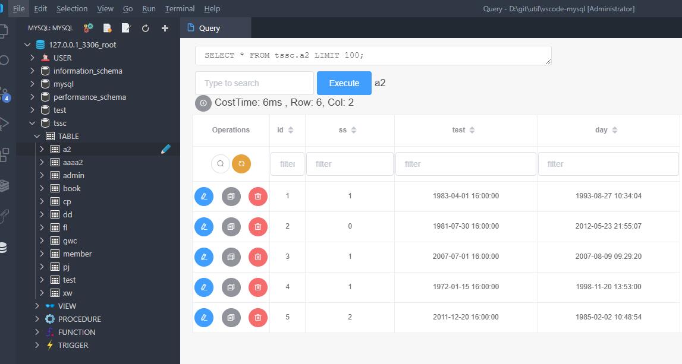
Task: Add a new MySQL connection with plus icon
Action: (165, 28)
